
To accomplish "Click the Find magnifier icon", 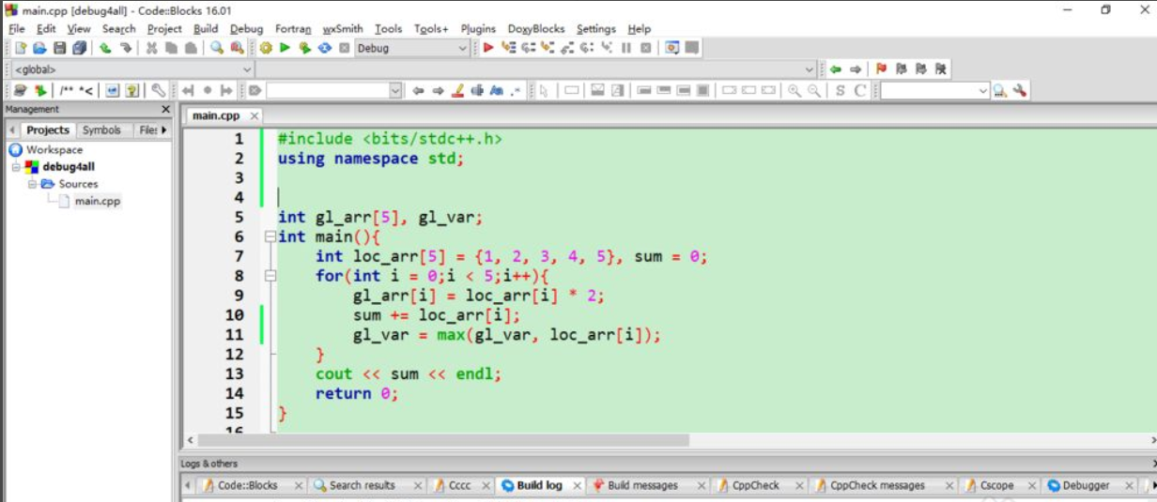I will [x=217, y=48].
